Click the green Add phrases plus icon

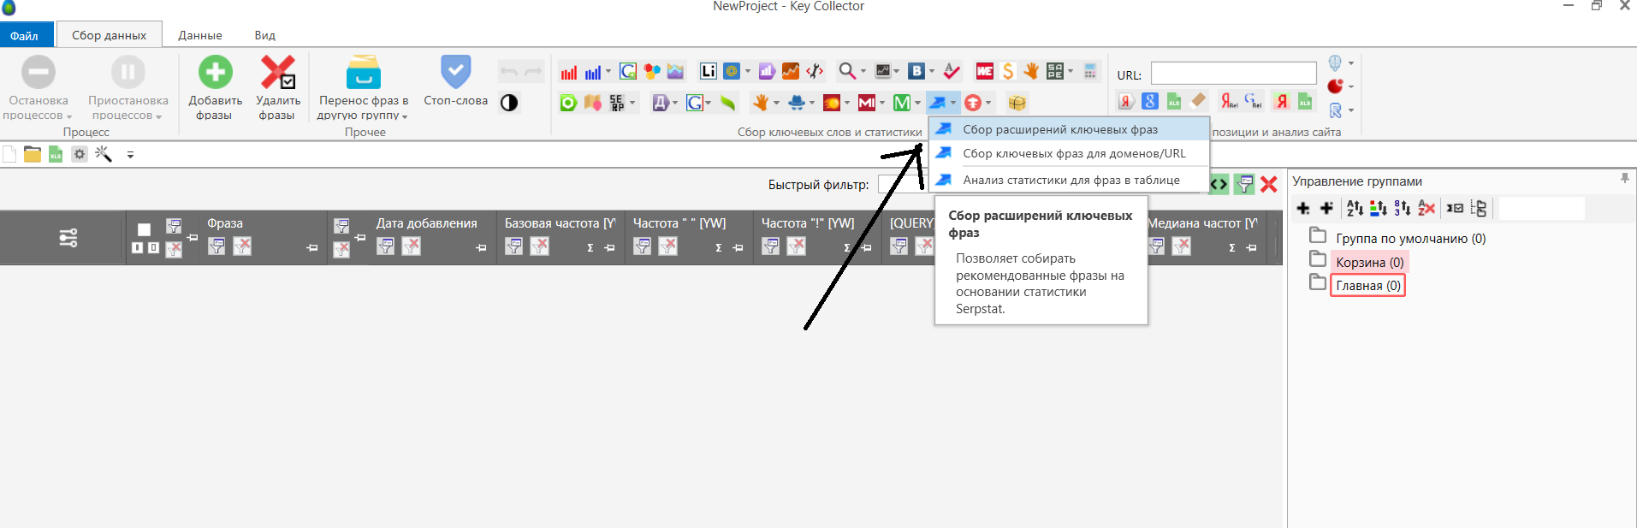pos(215,72)
